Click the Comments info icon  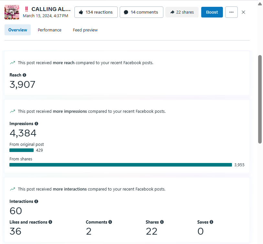110,222
